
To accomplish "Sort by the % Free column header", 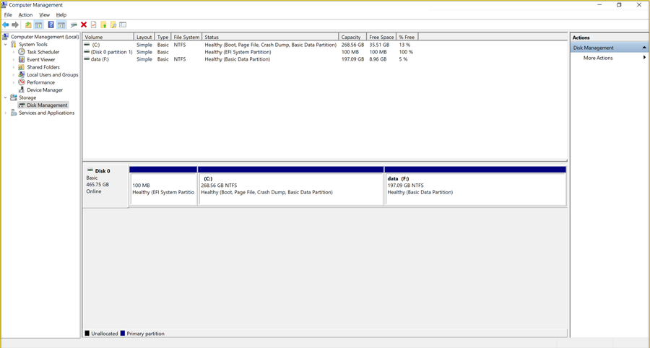I will pyautogui.click(x=407, y=37).
